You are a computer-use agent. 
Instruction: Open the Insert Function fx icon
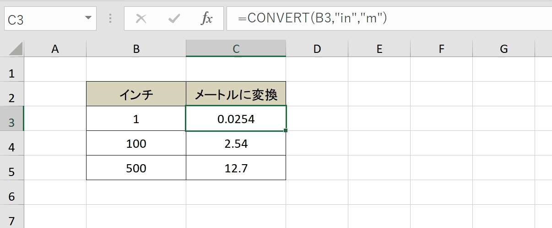point(207,19)
